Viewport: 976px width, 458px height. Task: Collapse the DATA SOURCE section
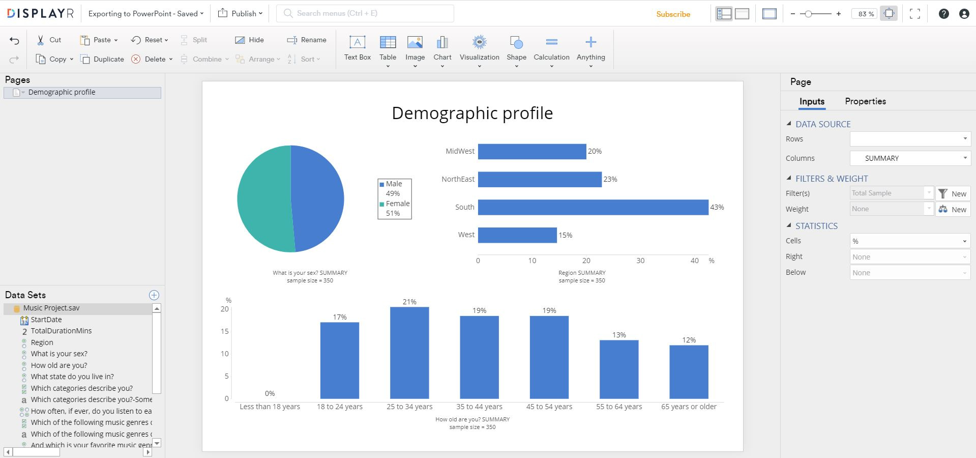789,124
